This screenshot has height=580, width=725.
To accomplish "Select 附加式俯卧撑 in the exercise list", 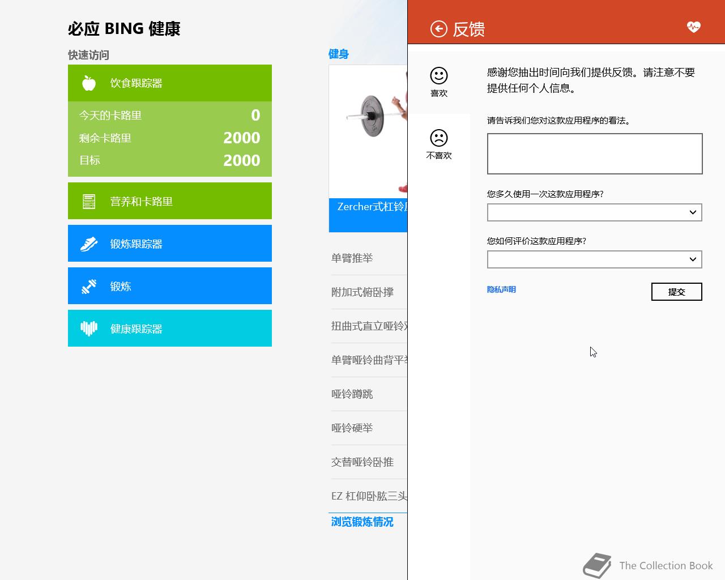I will pos(369,292).
